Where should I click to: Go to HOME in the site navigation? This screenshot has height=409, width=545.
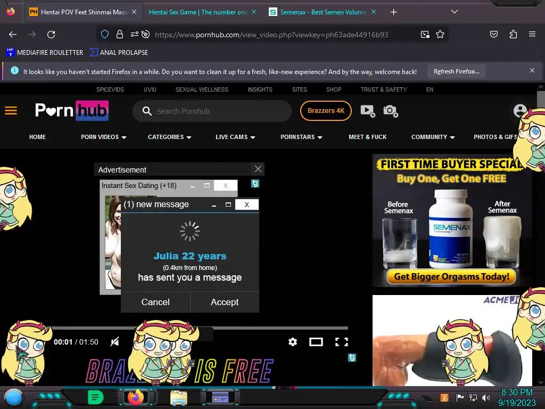pos(38,137)
